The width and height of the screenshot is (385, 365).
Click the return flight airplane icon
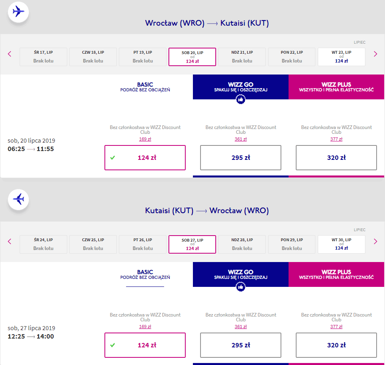18,199
